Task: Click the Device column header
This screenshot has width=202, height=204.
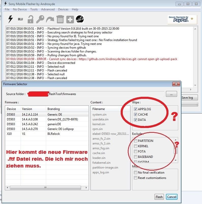Action: tap(13, 109)
